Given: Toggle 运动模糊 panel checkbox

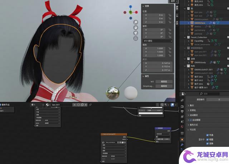Looking at the screenshot, I should click(191, 120).
